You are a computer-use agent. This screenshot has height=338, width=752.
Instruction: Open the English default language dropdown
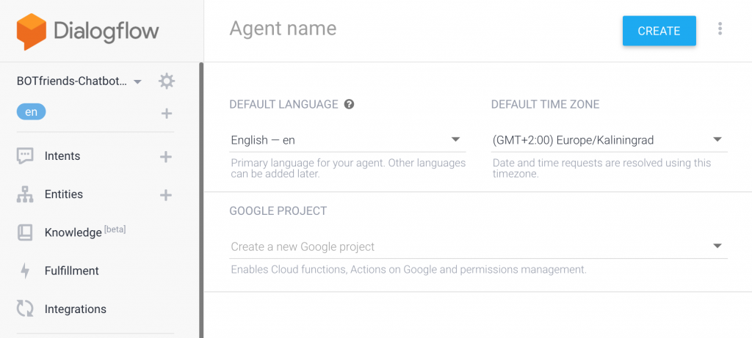coord(347,140)
